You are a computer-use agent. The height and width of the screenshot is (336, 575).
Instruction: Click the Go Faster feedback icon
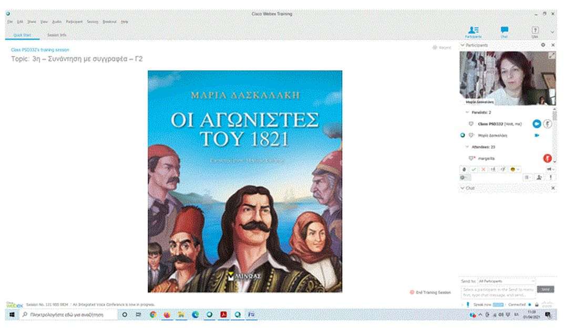[x=493, y=169]
